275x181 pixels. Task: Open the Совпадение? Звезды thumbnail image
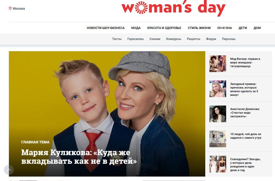tap(218, 164)
